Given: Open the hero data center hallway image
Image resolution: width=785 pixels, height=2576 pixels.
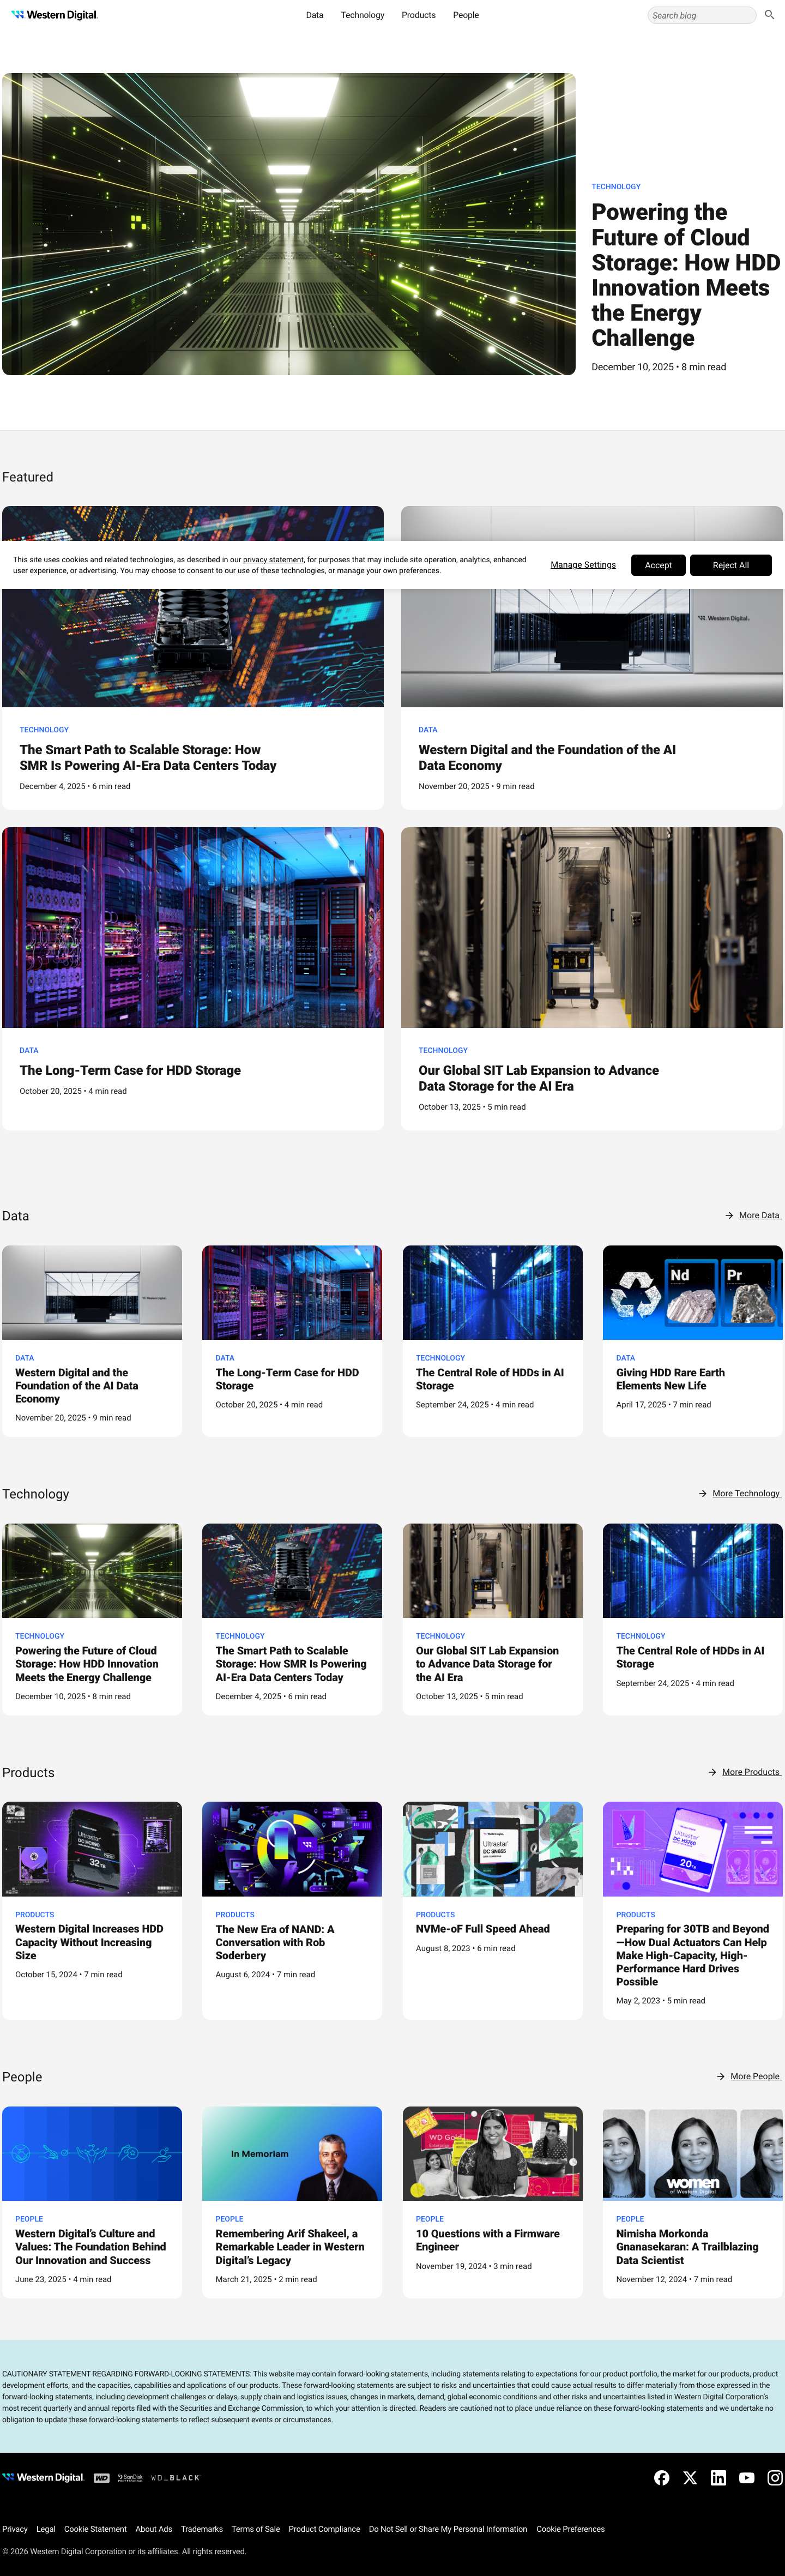Looking at the screenshot, I should coord(289,224).
